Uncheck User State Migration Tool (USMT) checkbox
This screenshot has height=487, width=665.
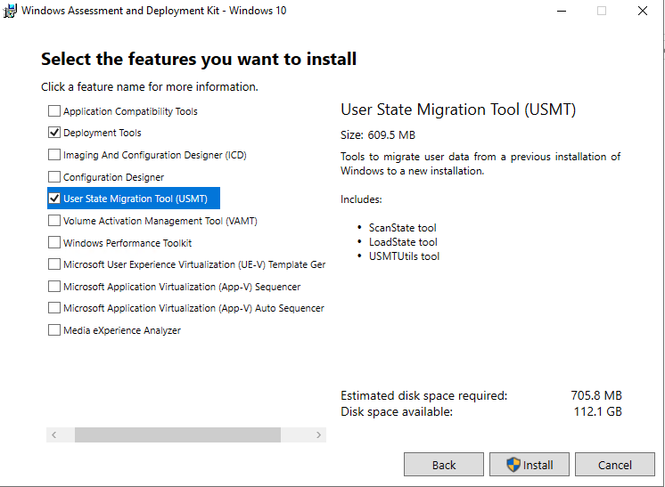click(54, 199)
